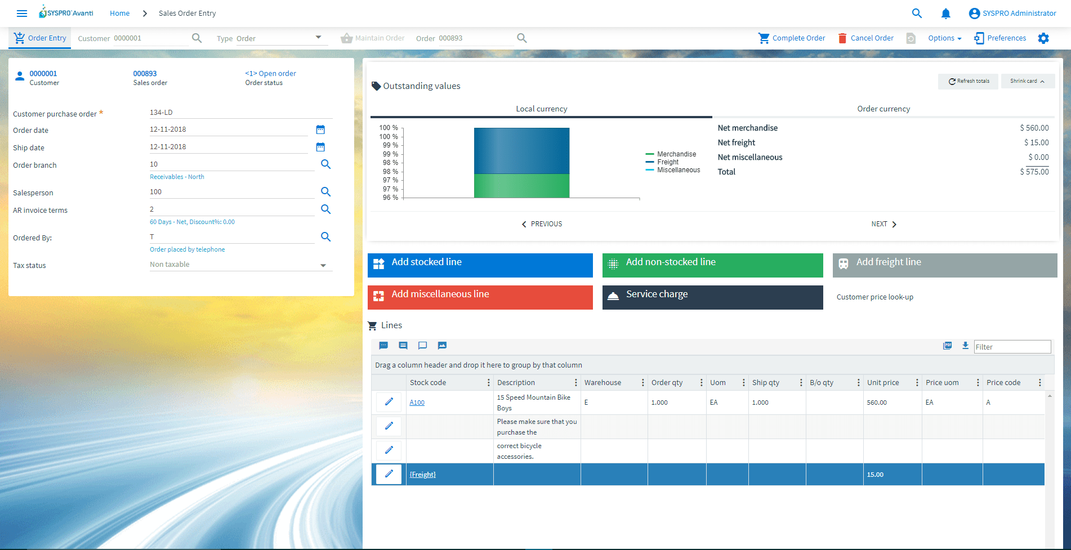The width and height of the screenshot is (1071, 550).
Task: Navigate to Home breadcrumb
Action: pos(119,13)
